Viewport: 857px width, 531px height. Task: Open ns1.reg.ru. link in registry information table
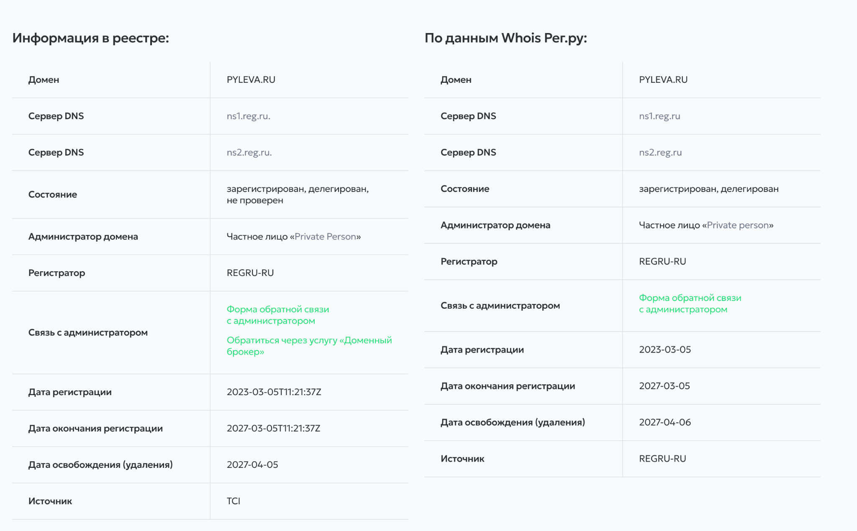(x=248, y=116)
